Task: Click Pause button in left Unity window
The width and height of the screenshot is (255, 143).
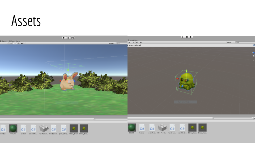Action: (x=68, y=38)
